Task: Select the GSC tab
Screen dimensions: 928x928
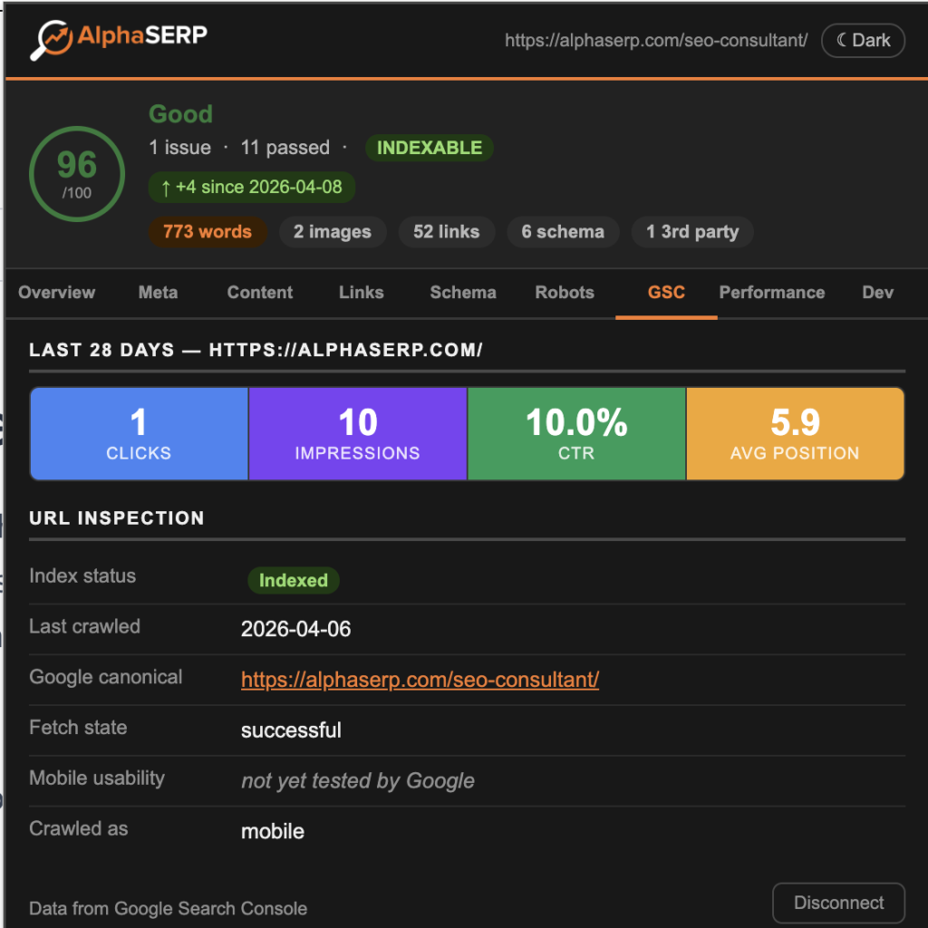Action: (x=666, y=293)
